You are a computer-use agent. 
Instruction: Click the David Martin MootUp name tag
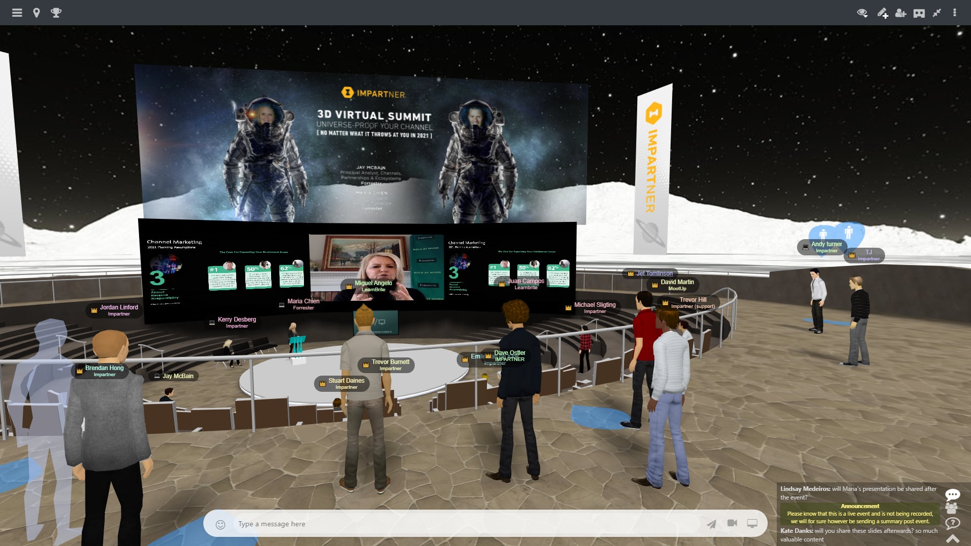click(x=673, y=285)
